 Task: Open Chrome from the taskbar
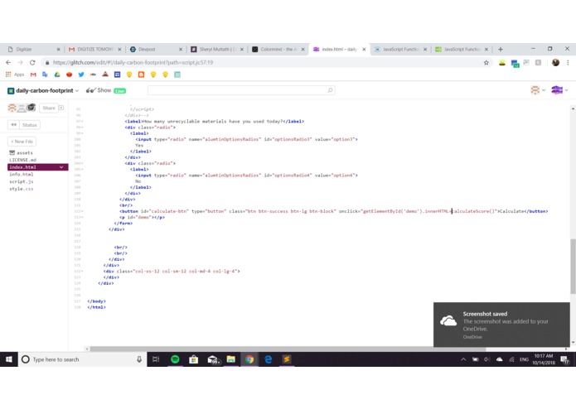(249, 359)
